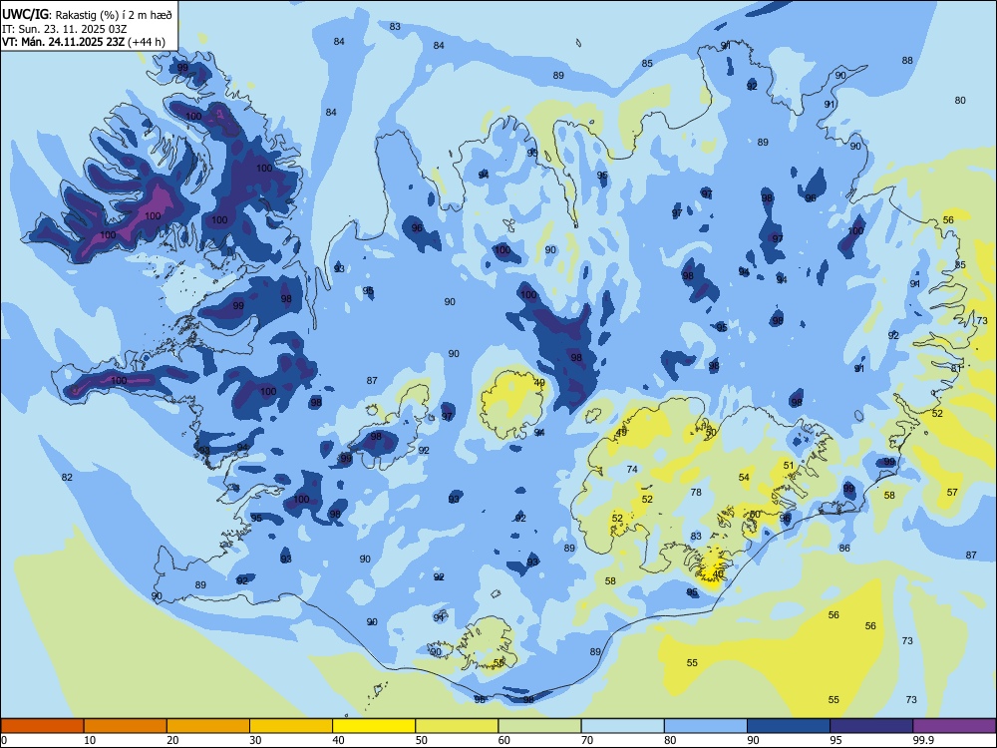Click the map value '57' off the east coast
The image size is (997, 748).
coord(952,493)
